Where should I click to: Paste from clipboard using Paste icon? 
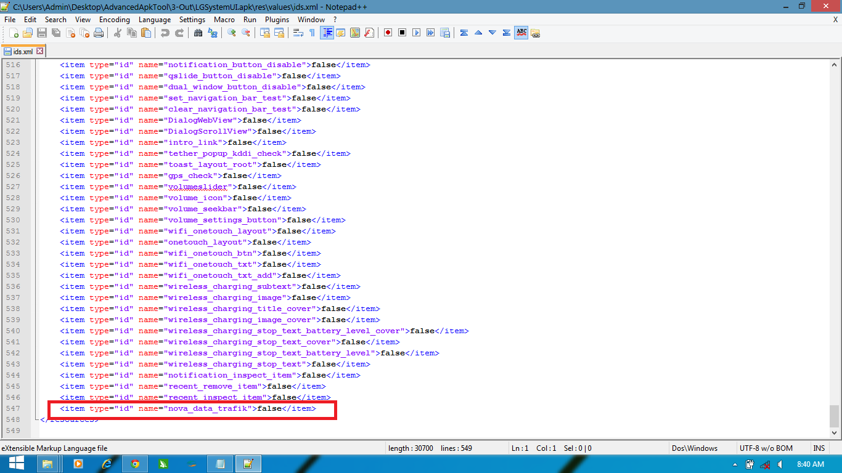[x=145, y=33]
